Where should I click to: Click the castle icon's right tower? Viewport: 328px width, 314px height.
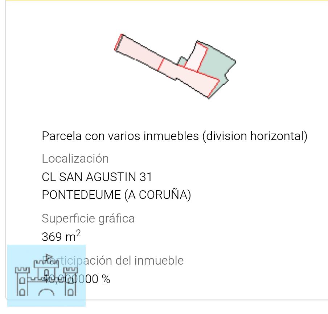tap(71, 281)
